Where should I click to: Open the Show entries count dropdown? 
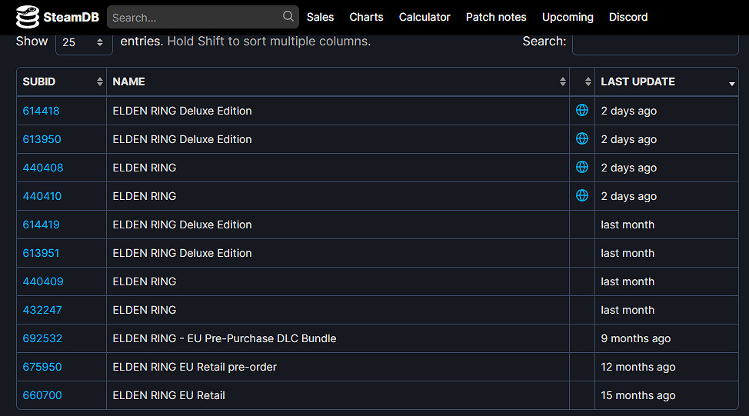[x=84, y=42]
